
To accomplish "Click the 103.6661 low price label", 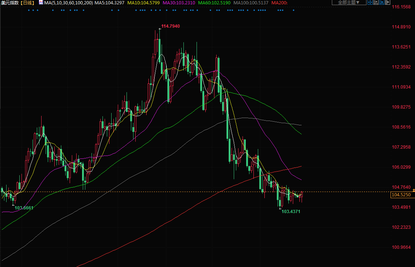I will point(24,208).
